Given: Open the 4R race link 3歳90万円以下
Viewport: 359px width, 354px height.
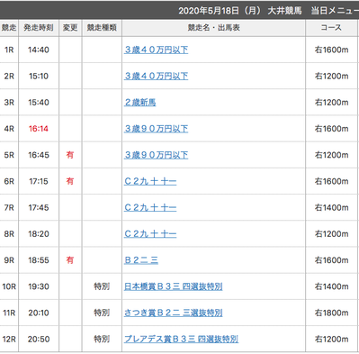Looking at the screenshot, I should click(x=157, y=129).
